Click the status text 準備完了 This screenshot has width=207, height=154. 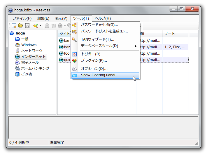point(57,143)
